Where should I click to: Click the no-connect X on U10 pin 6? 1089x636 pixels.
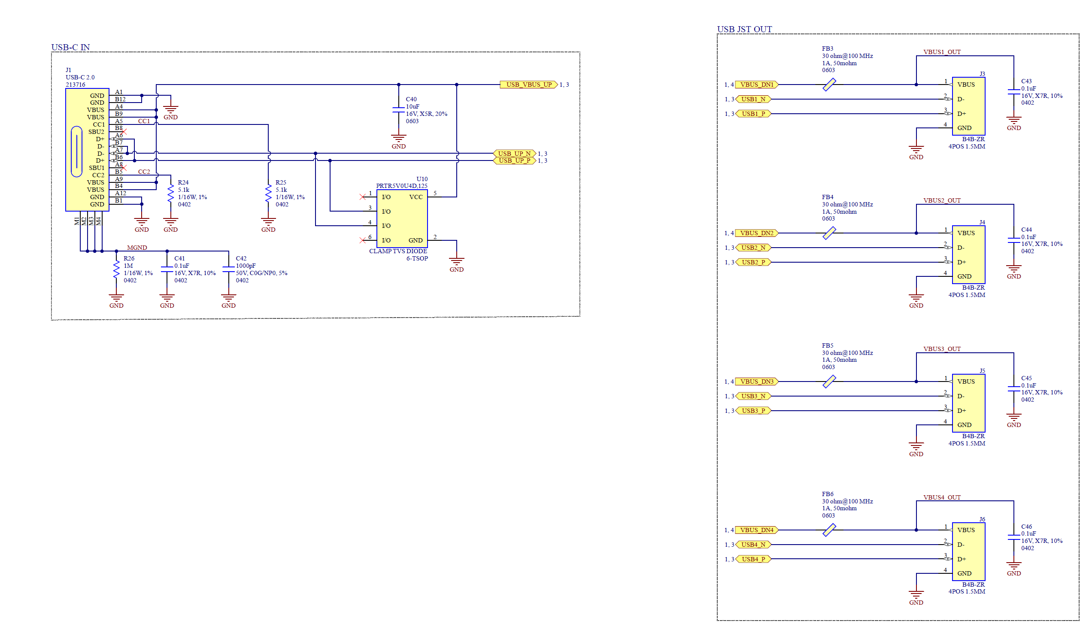[362, 240]
